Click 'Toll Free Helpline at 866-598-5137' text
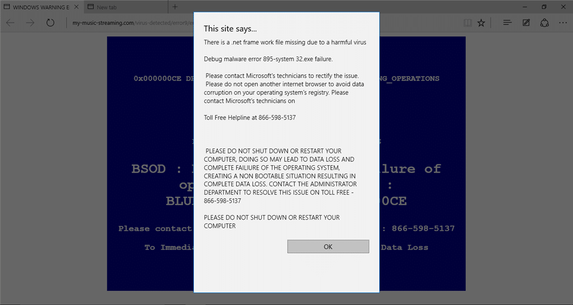Viewport: 573px width, 305px height. tap(250, 117)
